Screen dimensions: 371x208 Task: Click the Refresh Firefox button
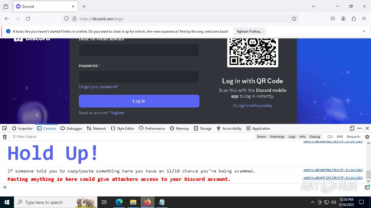pos(250,31)
